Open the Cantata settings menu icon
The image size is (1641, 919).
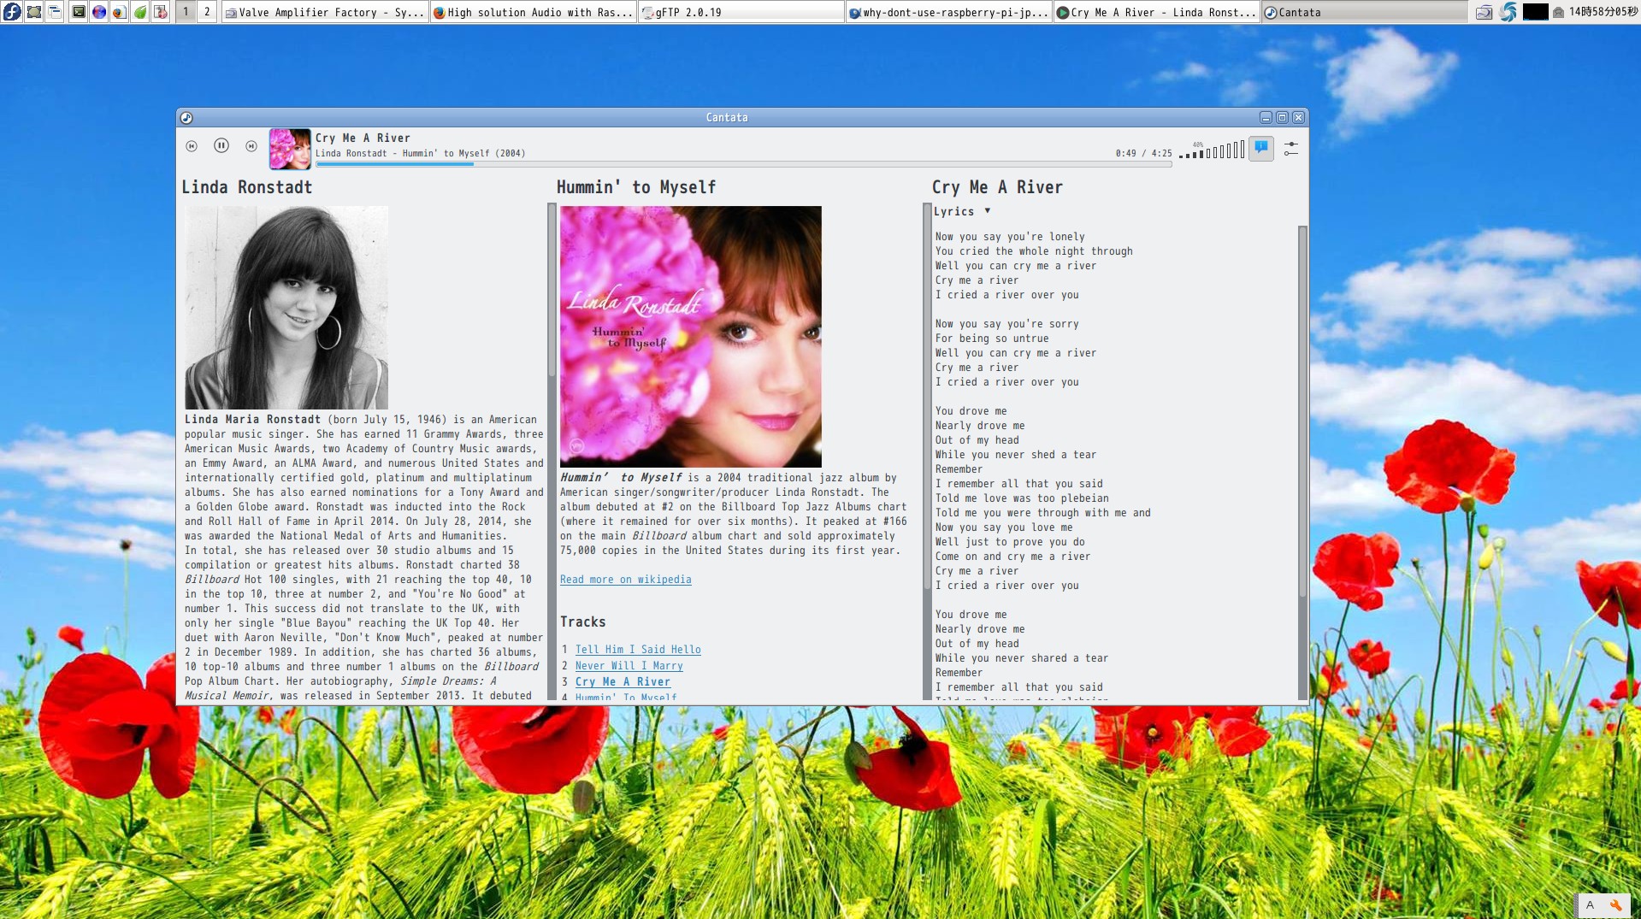click(x=1290, y=149)
